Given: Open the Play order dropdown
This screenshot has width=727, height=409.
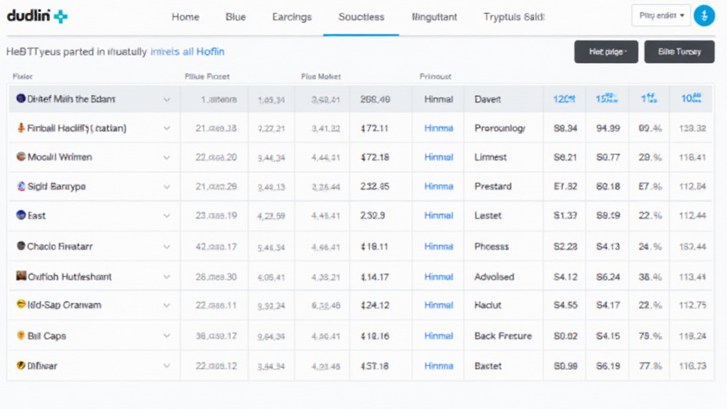Looking at the screenshot, I should click(x=660, y=15).
